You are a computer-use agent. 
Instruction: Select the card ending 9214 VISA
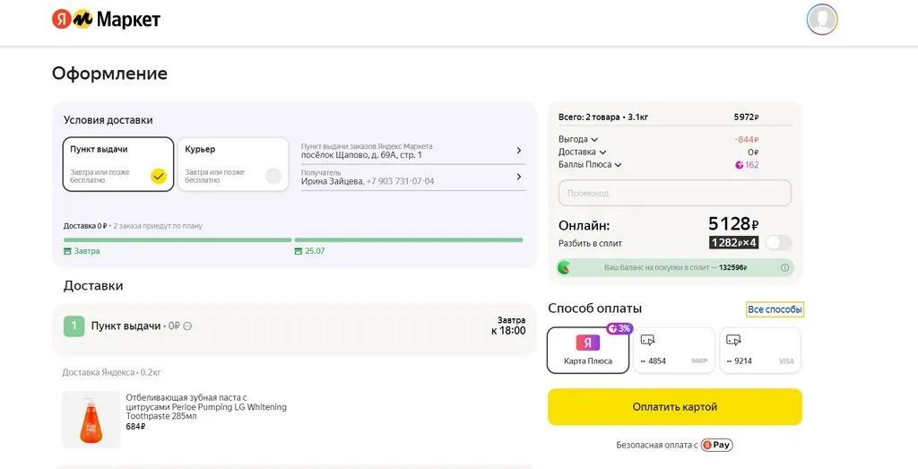pos(760,350)
